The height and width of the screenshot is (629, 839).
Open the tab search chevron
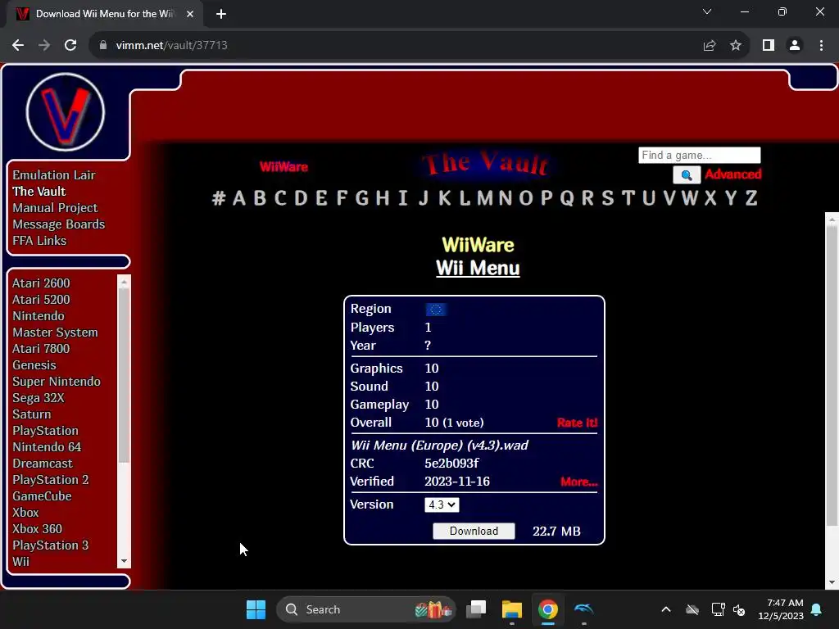tap(707, 11)
